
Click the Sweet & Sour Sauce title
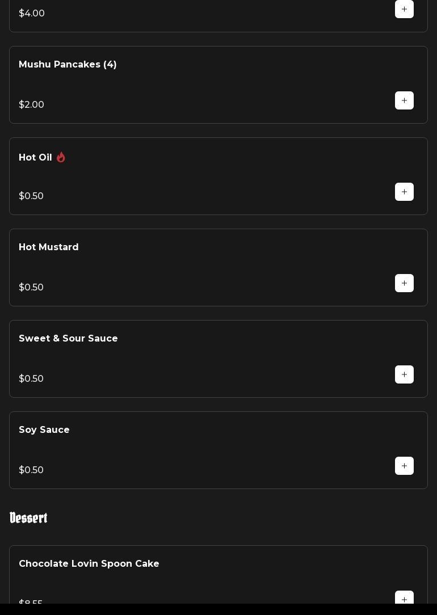point(68,339)
